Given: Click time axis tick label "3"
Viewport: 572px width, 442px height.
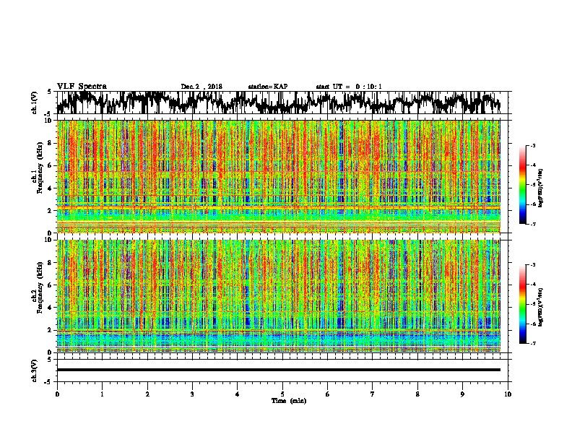Looking at the screenshot, I should pyautogui.click(x=192, y=394).
